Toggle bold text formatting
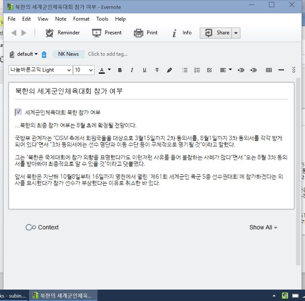This screenshot has width=305, height=301. (120, 70)
